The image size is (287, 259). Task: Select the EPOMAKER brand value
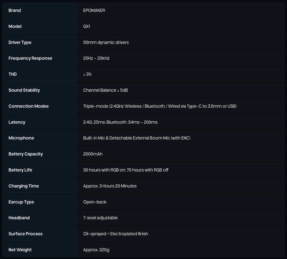tap(94, 11)
